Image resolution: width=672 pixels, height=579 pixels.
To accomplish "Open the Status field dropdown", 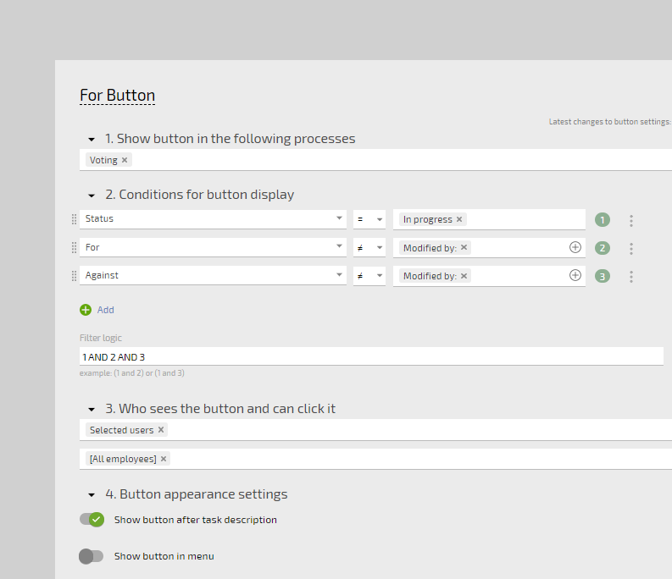I will pyautogui.click(x=339, y=219).
